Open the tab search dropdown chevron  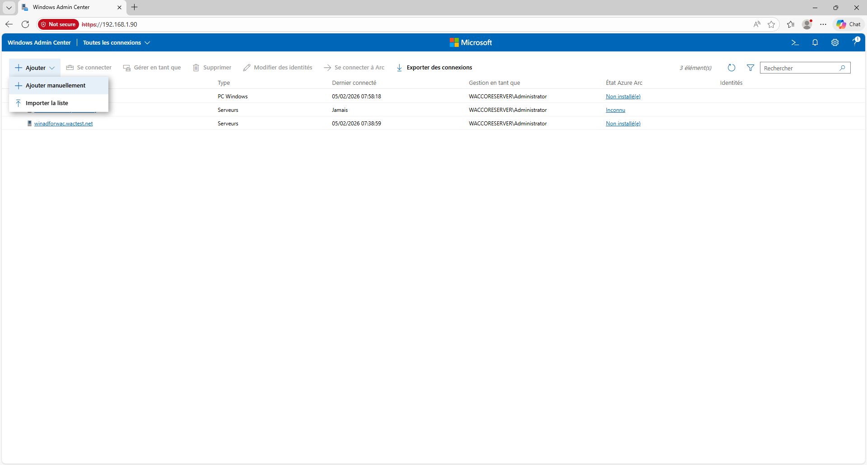(x=9, y=7)
